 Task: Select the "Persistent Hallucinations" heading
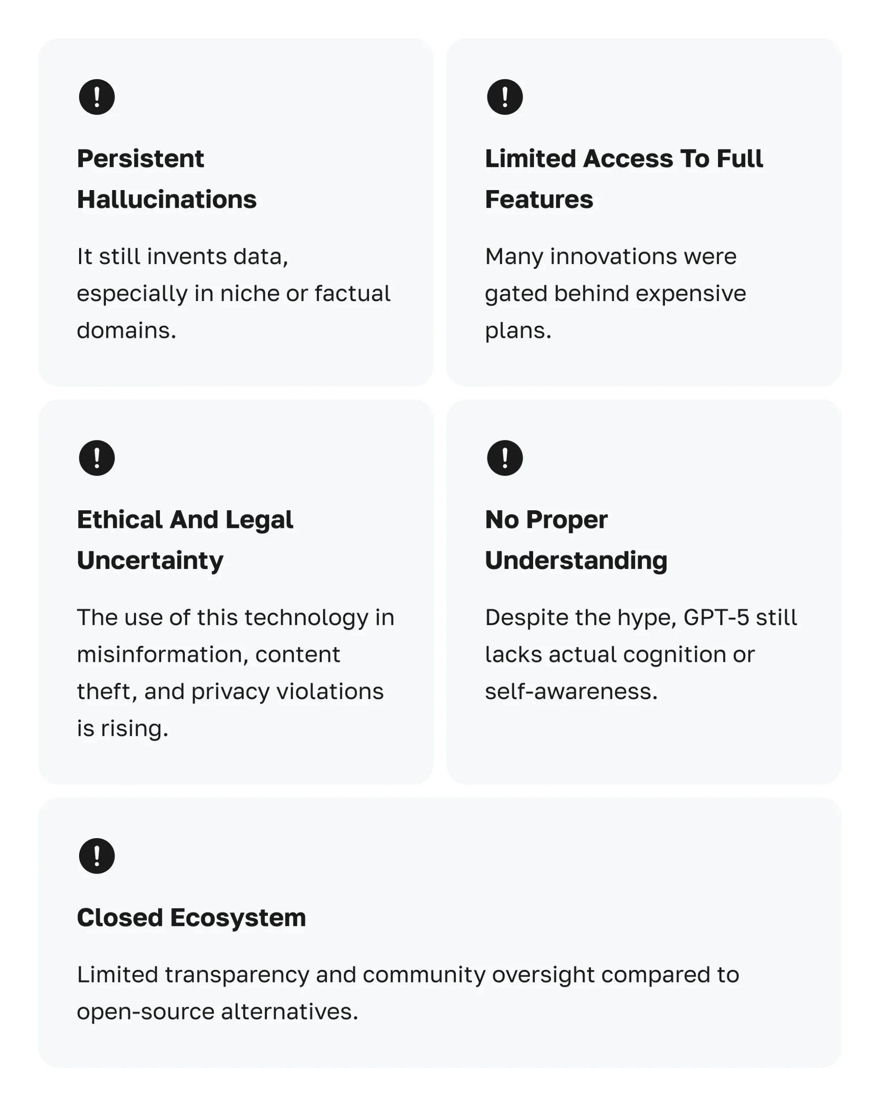(x=167, y=178)
